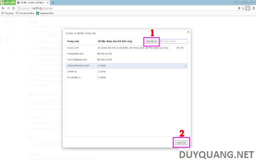Viewport: 256px width, 160px height.
Task: Bookmark this page with the star icon
Action: click(x=243, y=8)
